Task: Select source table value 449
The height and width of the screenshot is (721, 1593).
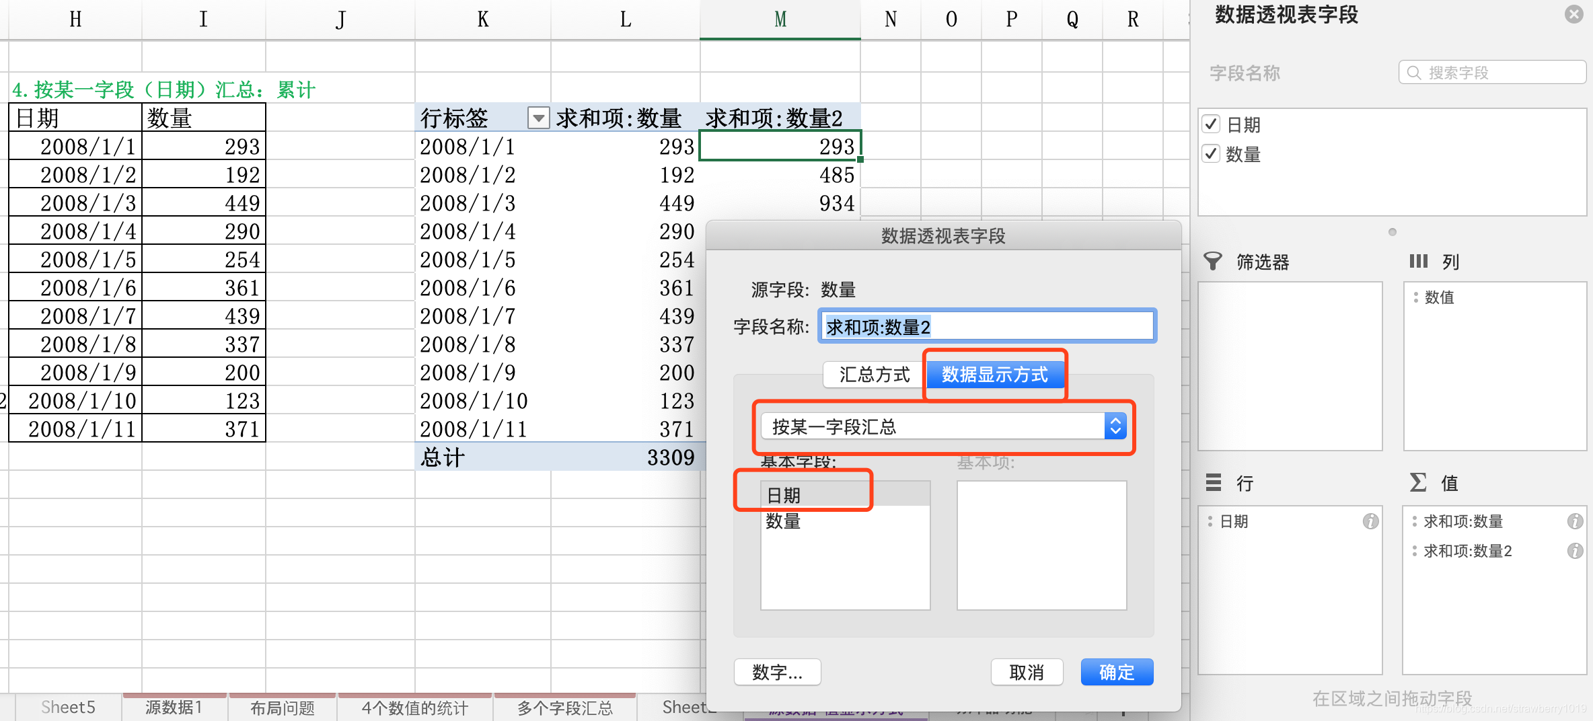Action: (204, 203)
